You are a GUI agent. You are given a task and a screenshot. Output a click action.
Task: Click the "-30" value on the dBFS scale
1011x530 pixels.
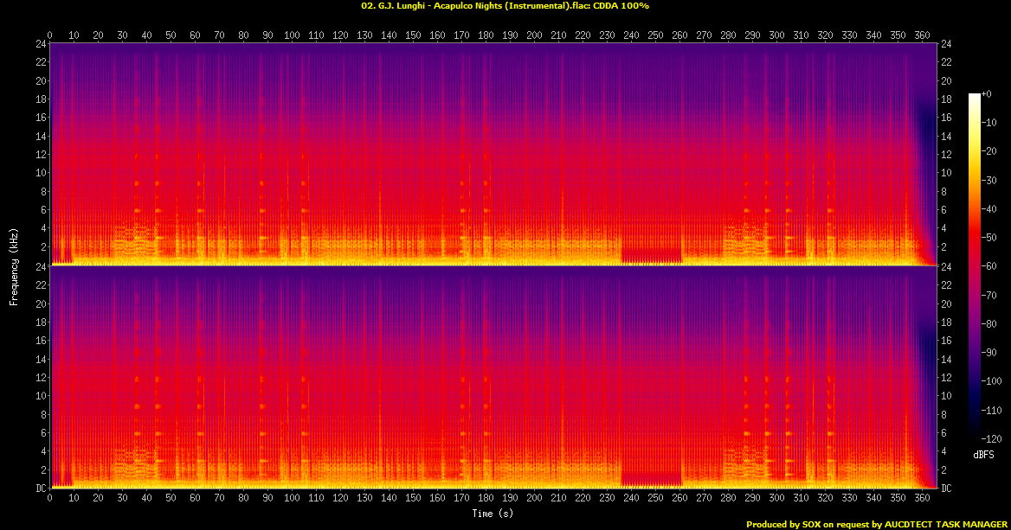(x=989, y=181)
